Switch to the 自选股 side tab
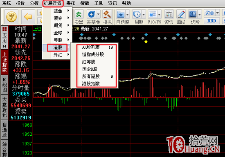This screenshot has height=157, width=225. [x=4, y=130]
